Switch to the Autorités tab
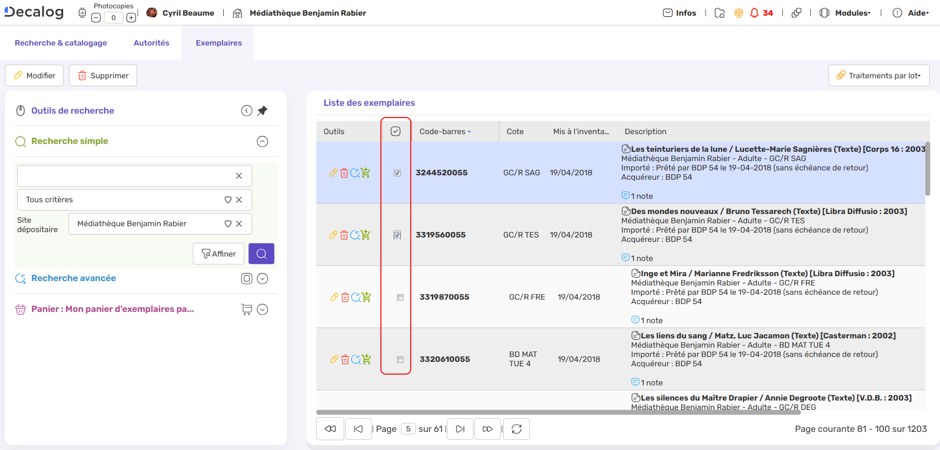The image size is (940, 450). (x=151, y=43)
